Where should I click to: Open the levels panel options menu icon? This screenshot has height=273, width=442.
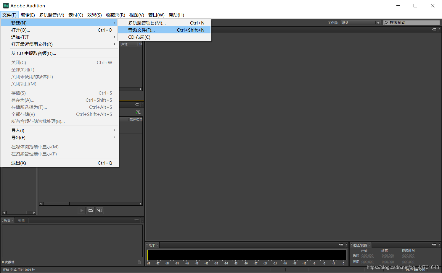tap(341, 245)
